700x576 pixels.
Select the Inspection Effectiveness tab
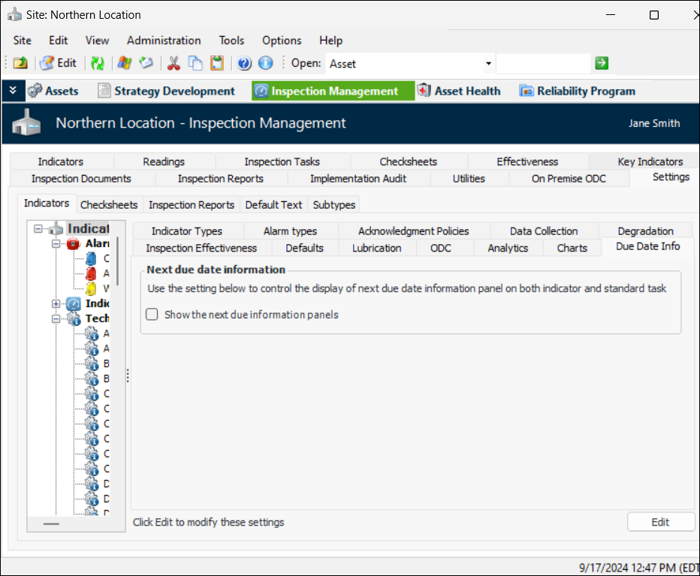201,248
